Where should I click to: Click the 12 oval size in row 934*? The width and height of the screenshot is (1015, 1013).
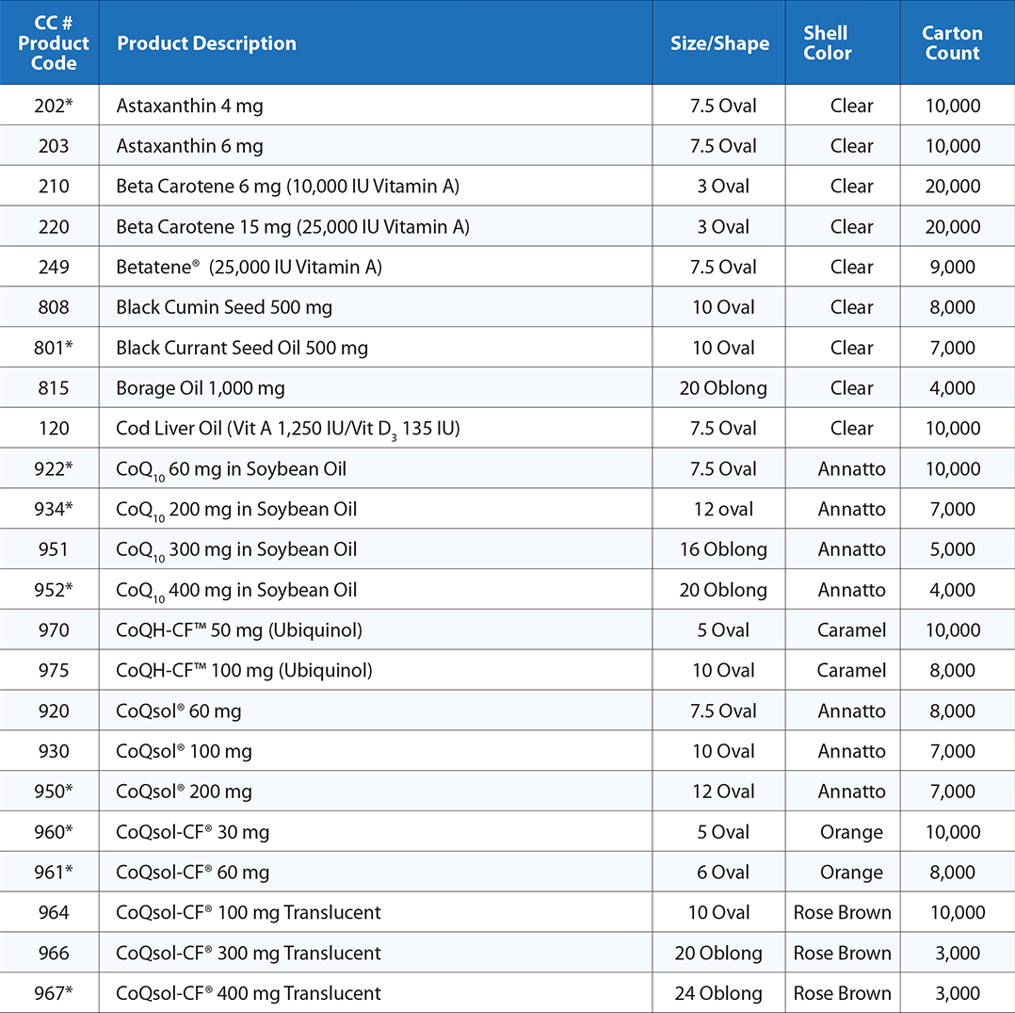click(x=723, y=510)
